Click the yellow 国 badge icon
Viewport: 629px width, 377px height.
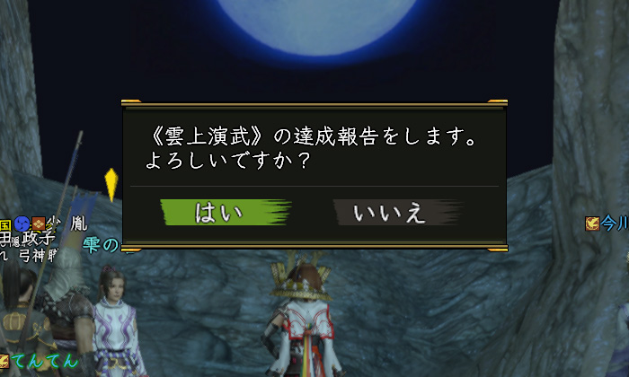pos(5,224)
